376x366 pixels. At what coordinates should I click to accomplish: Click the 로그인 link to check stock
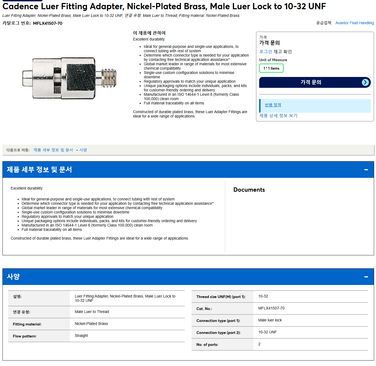265,52
